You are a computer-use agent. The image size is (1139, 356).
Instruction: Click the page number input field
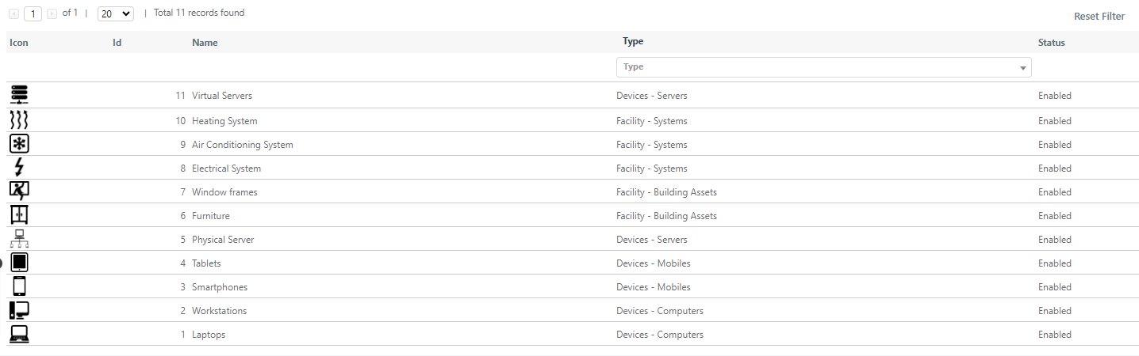click(x=33, y=13)
